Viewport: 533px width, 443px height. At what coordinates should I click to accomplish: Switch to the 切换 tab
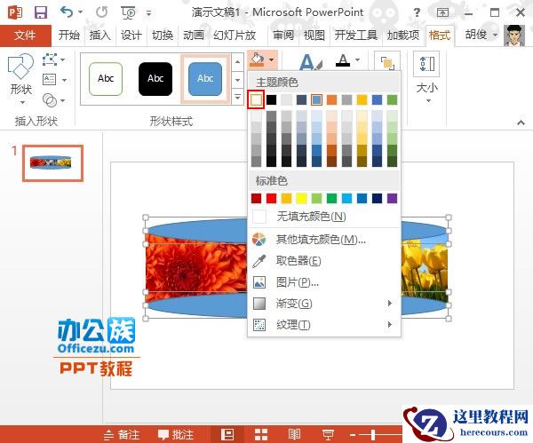(x=163, y=35)
